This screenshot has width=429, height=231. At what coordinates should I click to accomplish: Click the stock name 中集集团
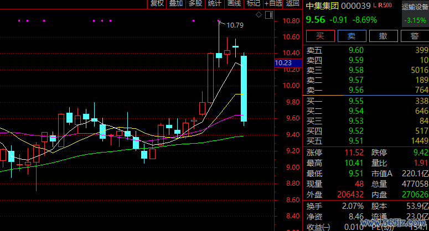tap(322, 6)
